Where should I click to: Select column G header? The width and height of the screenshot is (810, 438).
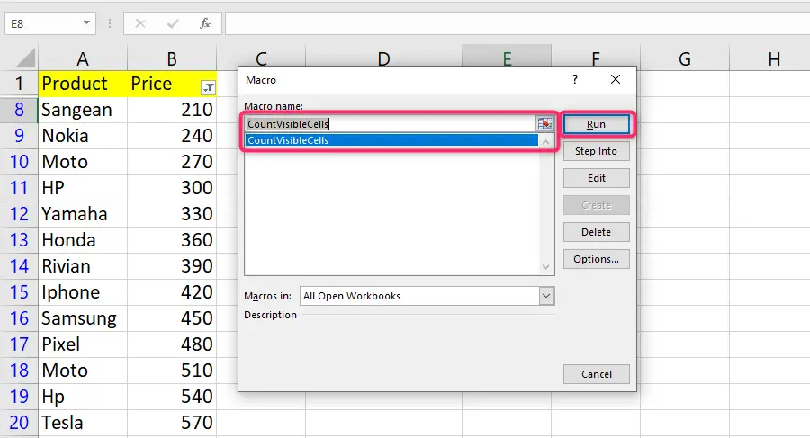click(x=684, y=59)
